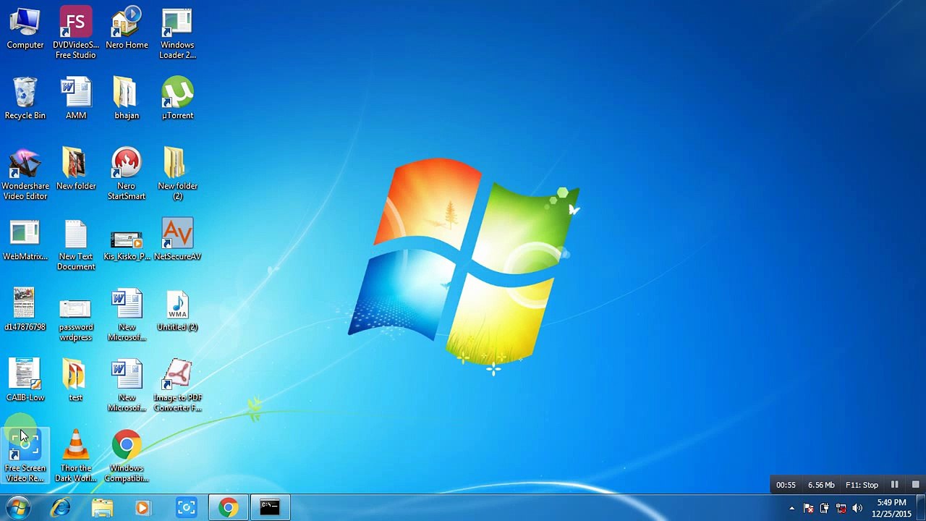926x521 pixels.
Task: Select the test folder
Action: (x=76, y=381)
